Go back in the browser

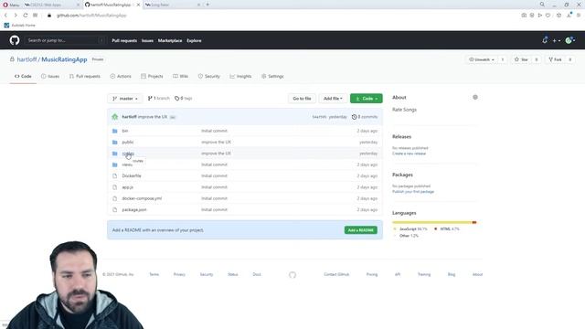pyautogui.click(x=5, y=16)
